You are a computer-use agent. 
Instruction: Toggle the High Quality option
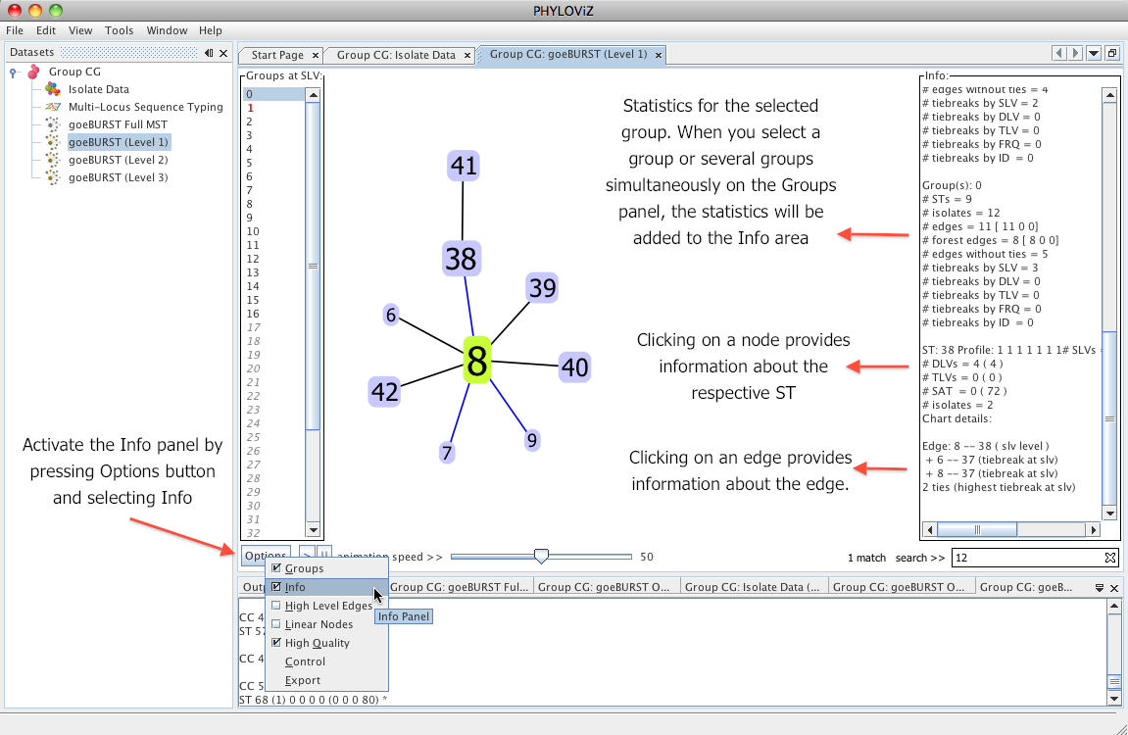click(x=276, y=643)
